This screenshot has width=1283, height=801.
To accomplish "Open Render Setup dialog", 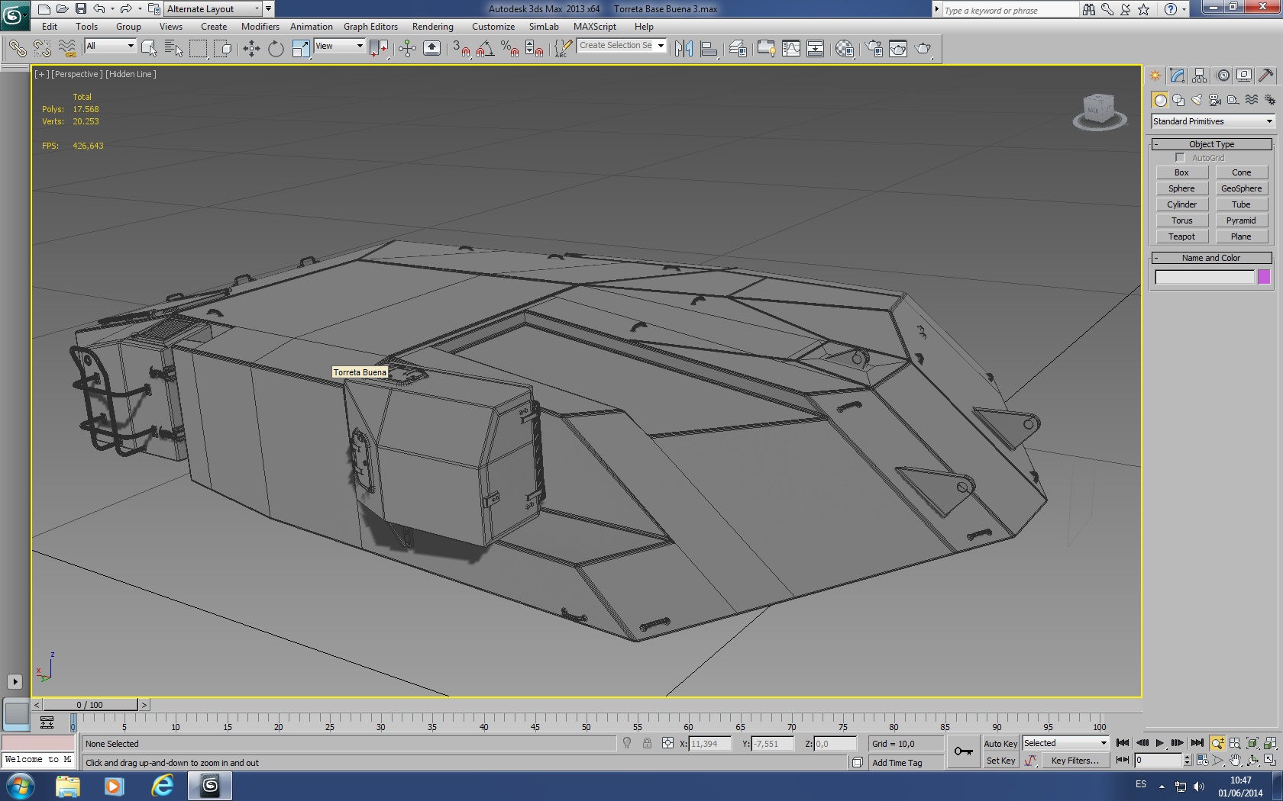I will tap(874, 48).
